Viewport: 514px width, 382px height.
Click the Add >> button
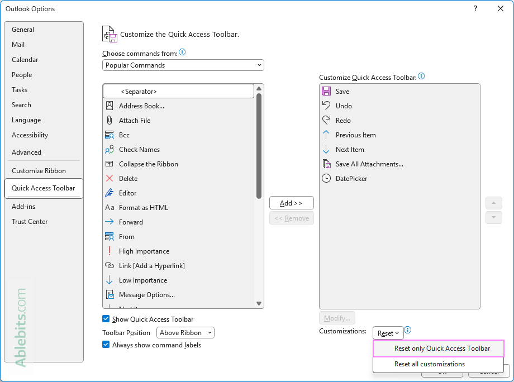point(292,203)
